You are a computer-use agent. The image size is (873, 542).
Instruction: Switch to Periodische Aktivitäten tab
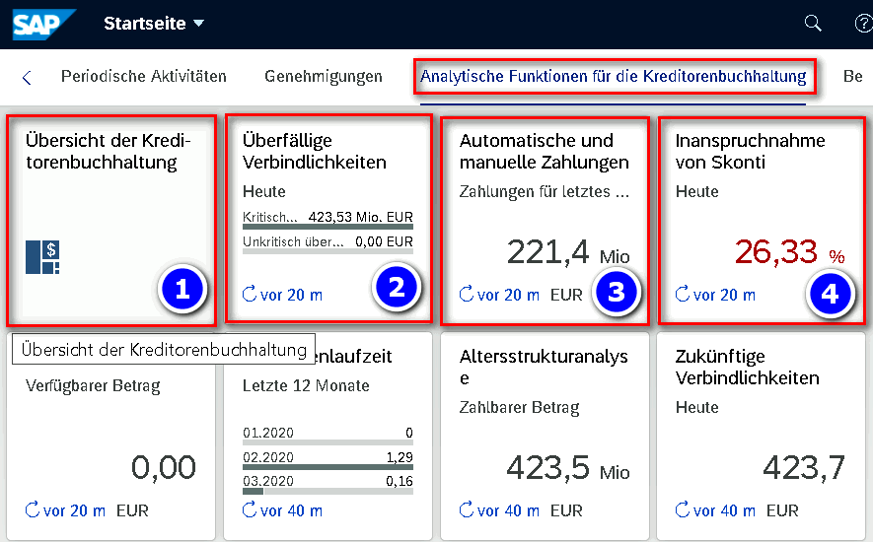pyautogui.click(x=143, y=76)
